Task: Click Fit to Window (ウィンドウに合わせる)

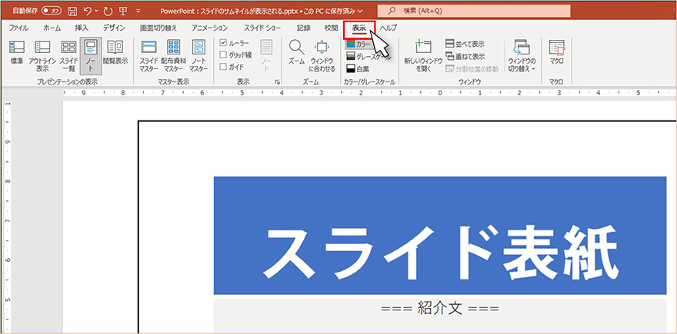Action: (321, 53)
